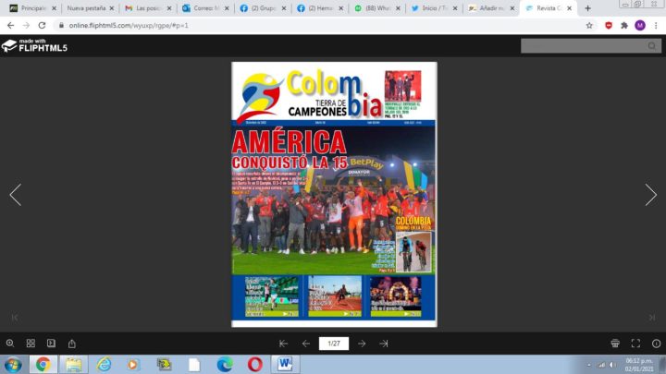This screenshot has height=374, width=666.
Task: Open Opera browser from taskbar
Action: click(x=255, y=364)
